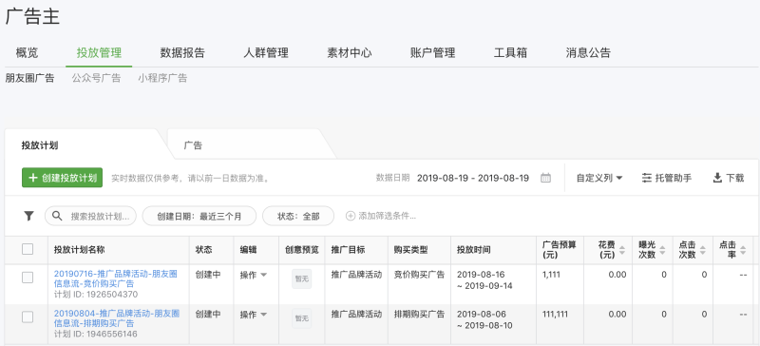760x346 pixels.
Task: Open plan link 20190804-推广品牌活动
Action: pyautogui.click(x=116, y=318)
